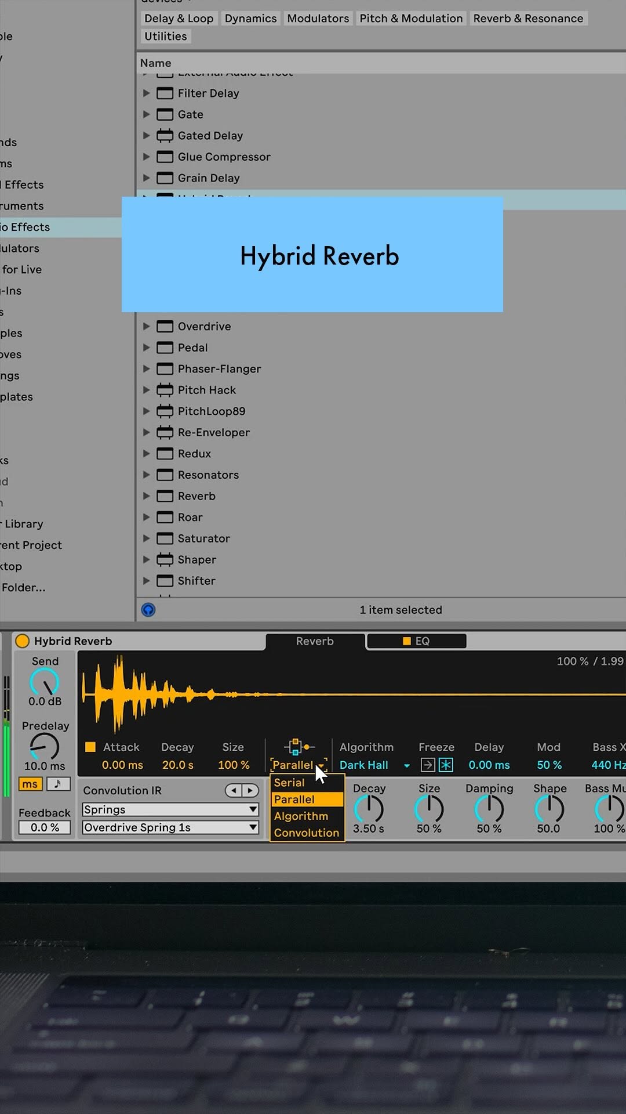
Task: Choose Serial from routing menu
Action: (289, 783)
